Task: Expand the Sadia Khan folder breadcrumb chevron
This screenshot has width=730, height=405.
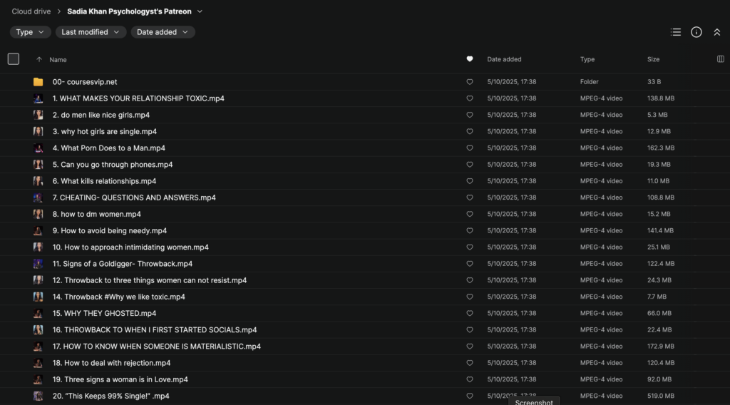Action: click(x=200, y=11)
